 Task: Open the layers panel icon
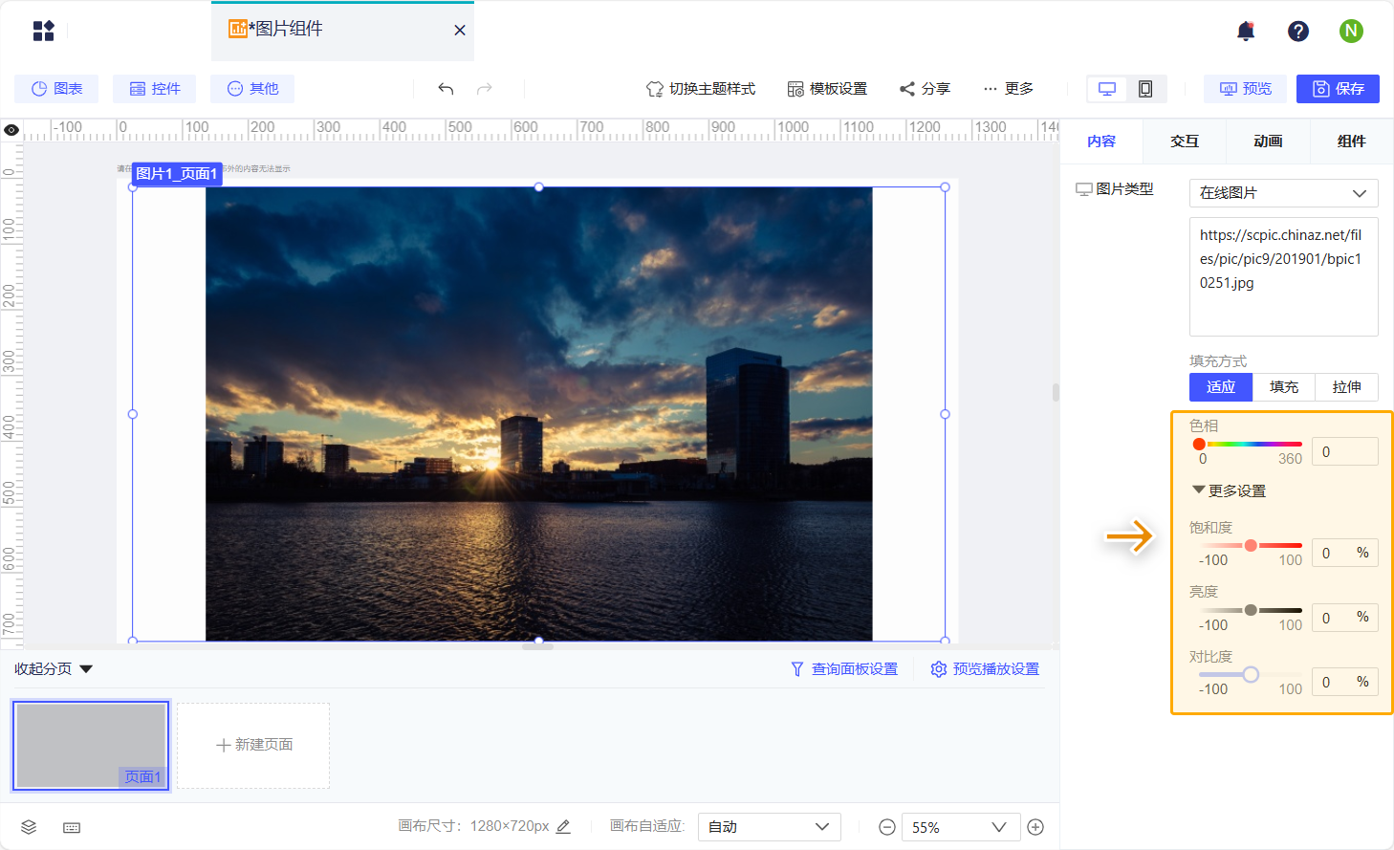point(29,827)
